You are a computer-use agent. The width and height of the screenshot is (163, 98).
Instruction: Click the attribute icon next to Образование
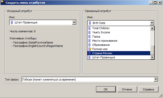pos(89,45)
